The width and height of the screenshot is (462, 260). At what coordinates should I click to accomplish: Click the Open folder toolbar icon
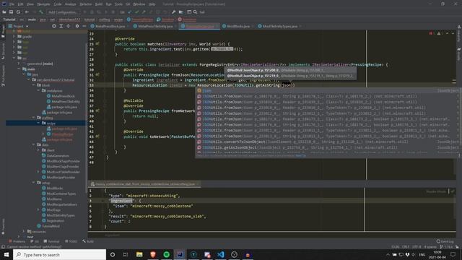4,12
